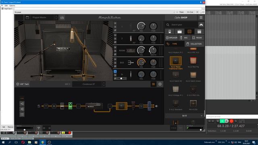The height and width of the screenshot is (145, 258).
Task: Open the Edit menu in FX chain window
Action: coord(6,6)
